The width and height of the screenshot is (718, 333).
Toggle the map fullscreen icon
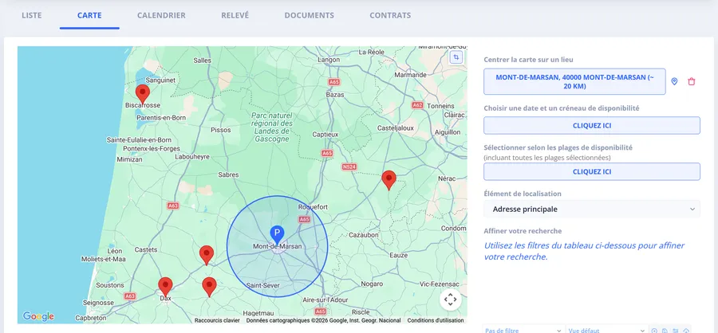click(x=456, y=57)
